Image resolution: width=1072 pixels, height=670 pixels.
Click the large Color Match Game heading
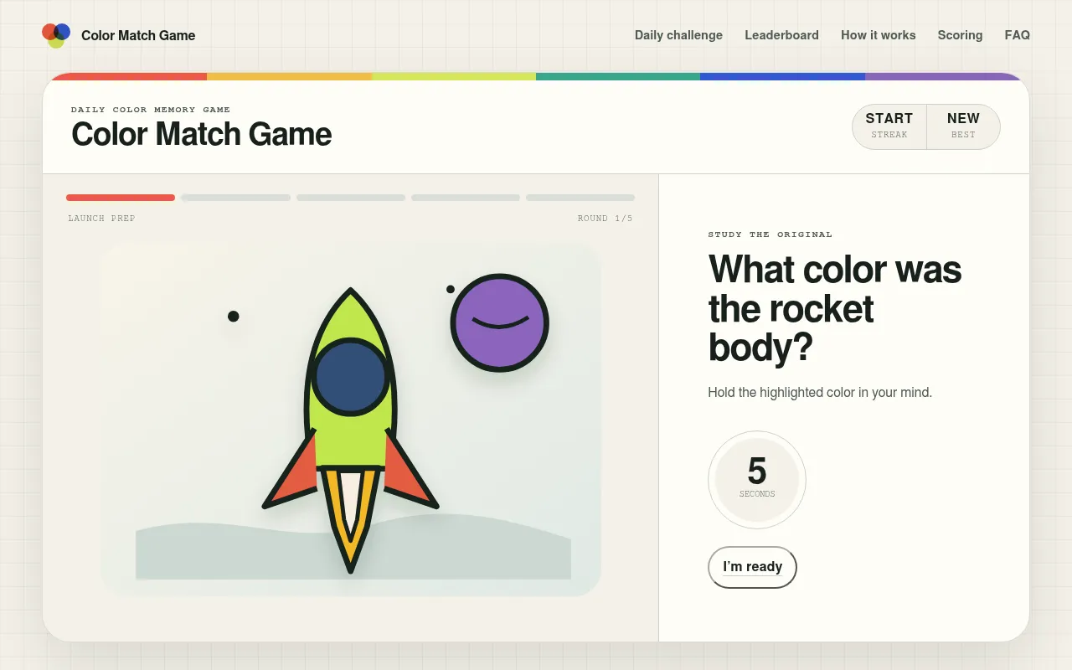pos(202,134)
